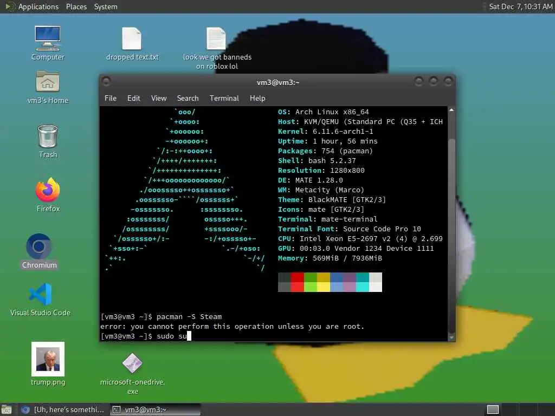
Task: Click the clock showing Sat Dec 7
Action: point(520,6)
